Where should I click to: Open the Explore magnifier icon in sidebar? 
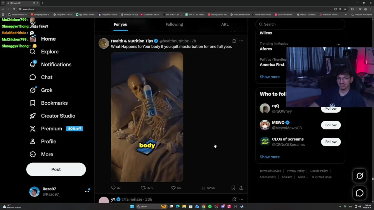coord(33,52)
